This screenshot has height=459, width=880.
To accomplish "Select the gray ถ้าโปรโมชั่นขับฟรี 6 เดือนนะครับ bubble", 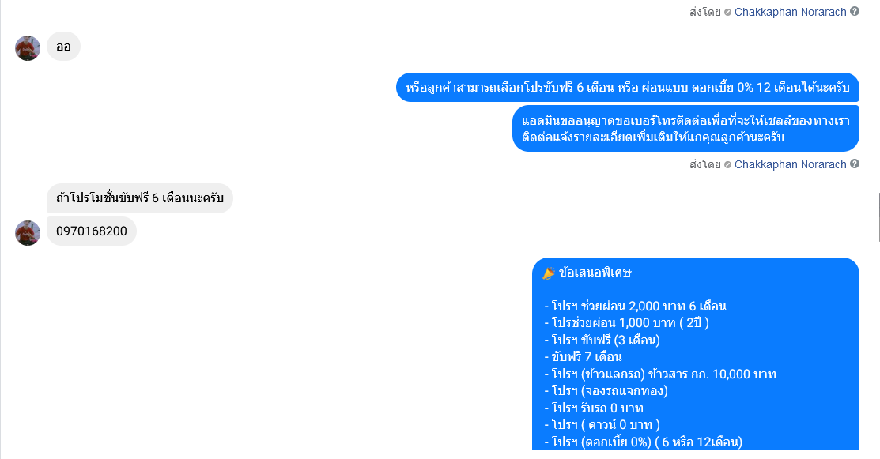I will [140, 198].
